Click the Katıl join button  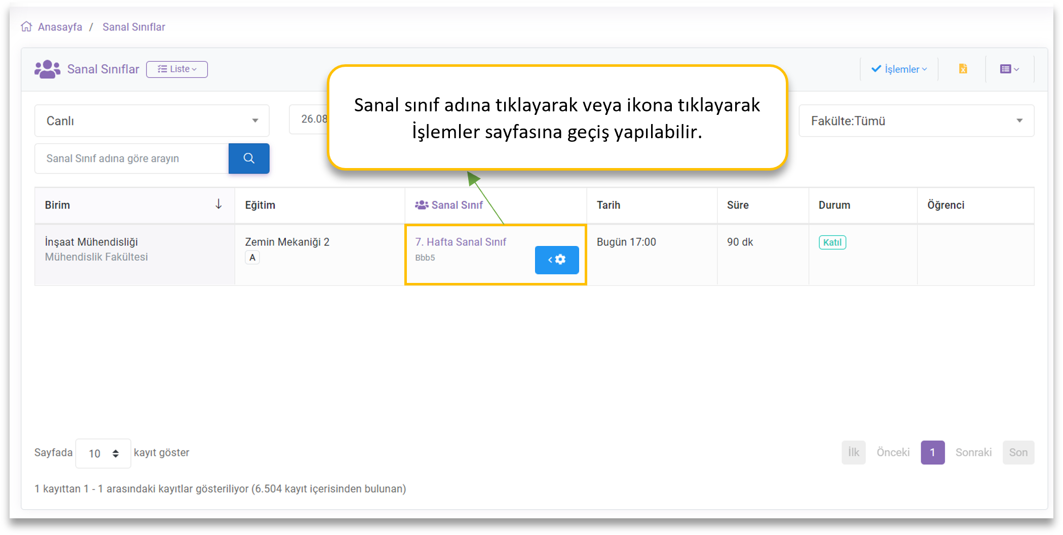832,242
